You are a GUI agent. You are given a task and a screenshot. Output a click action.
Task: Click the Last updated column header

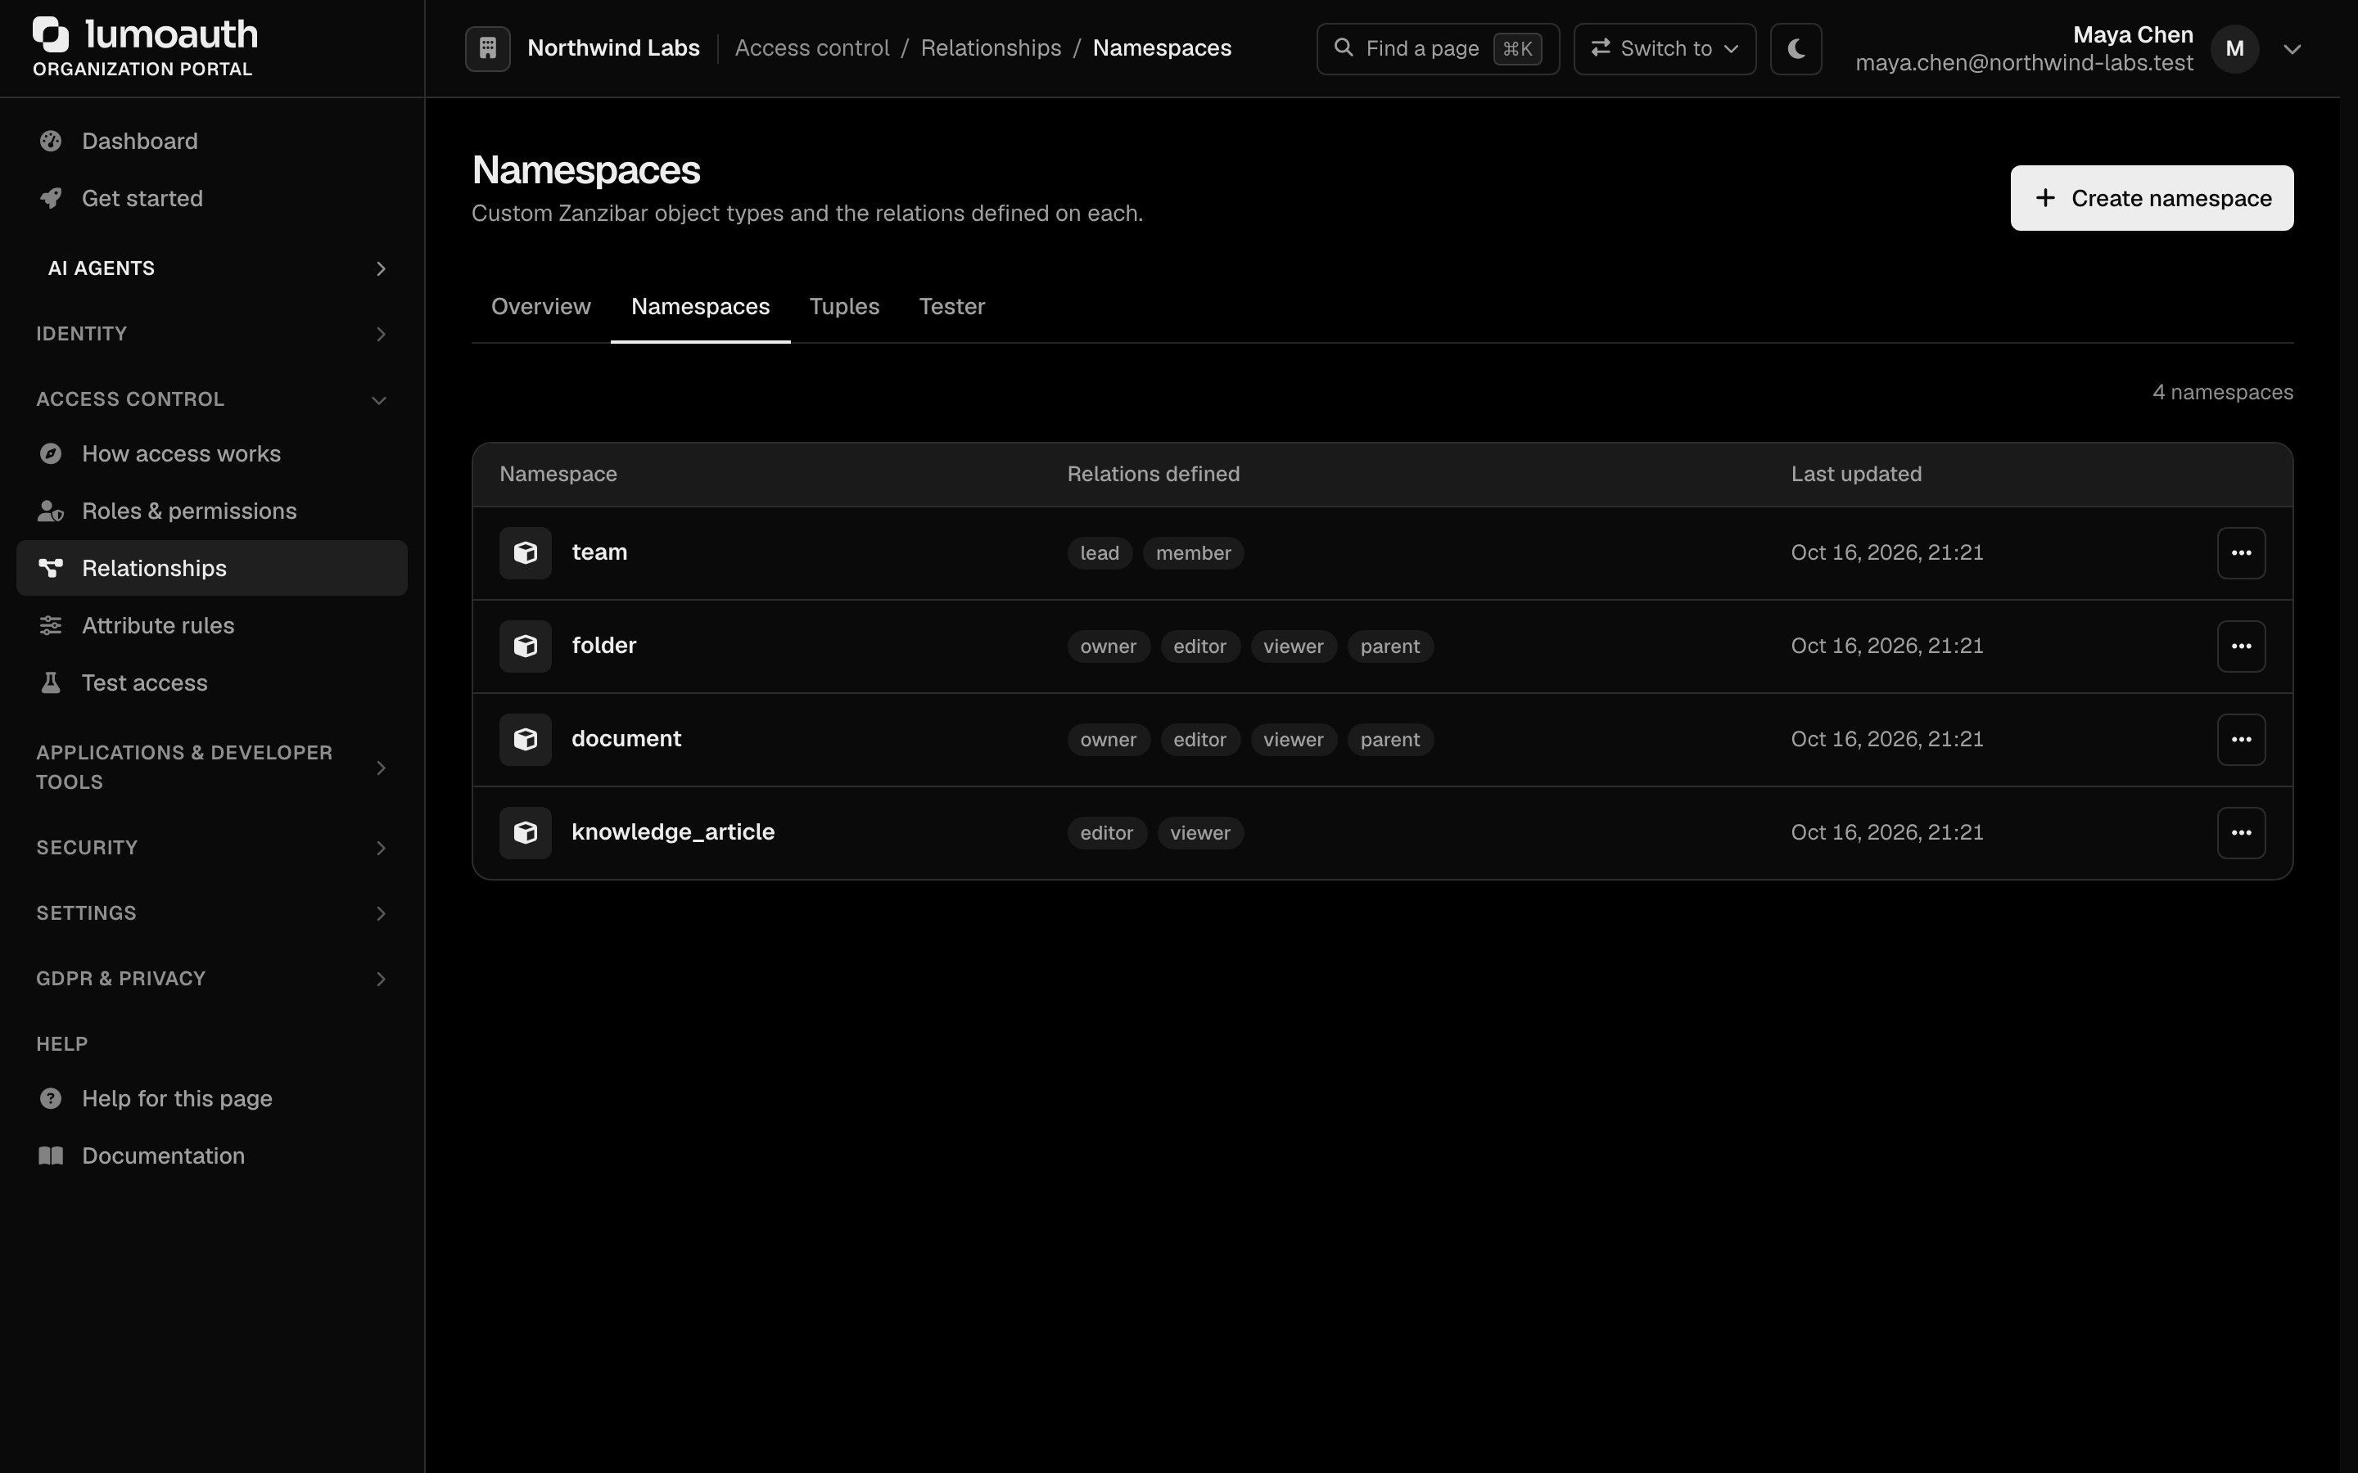coord(1855,475)
